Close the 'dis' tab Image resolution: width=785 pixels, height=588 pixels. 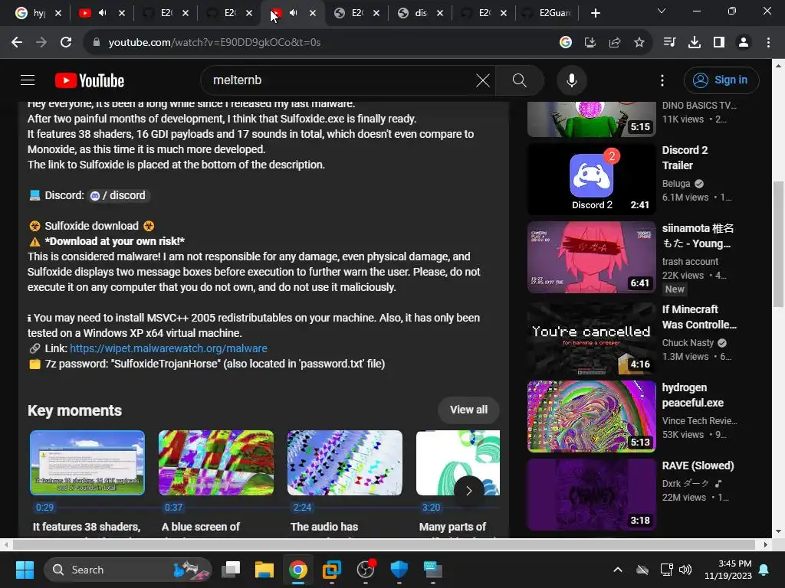click(x=439, y=14)
